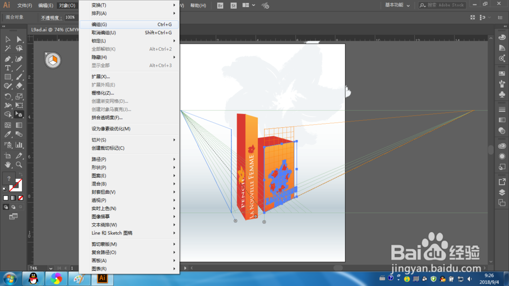Screen dimensions: 509x286
Task: Switch to Draw Behind mode
Action: point(13,207)
